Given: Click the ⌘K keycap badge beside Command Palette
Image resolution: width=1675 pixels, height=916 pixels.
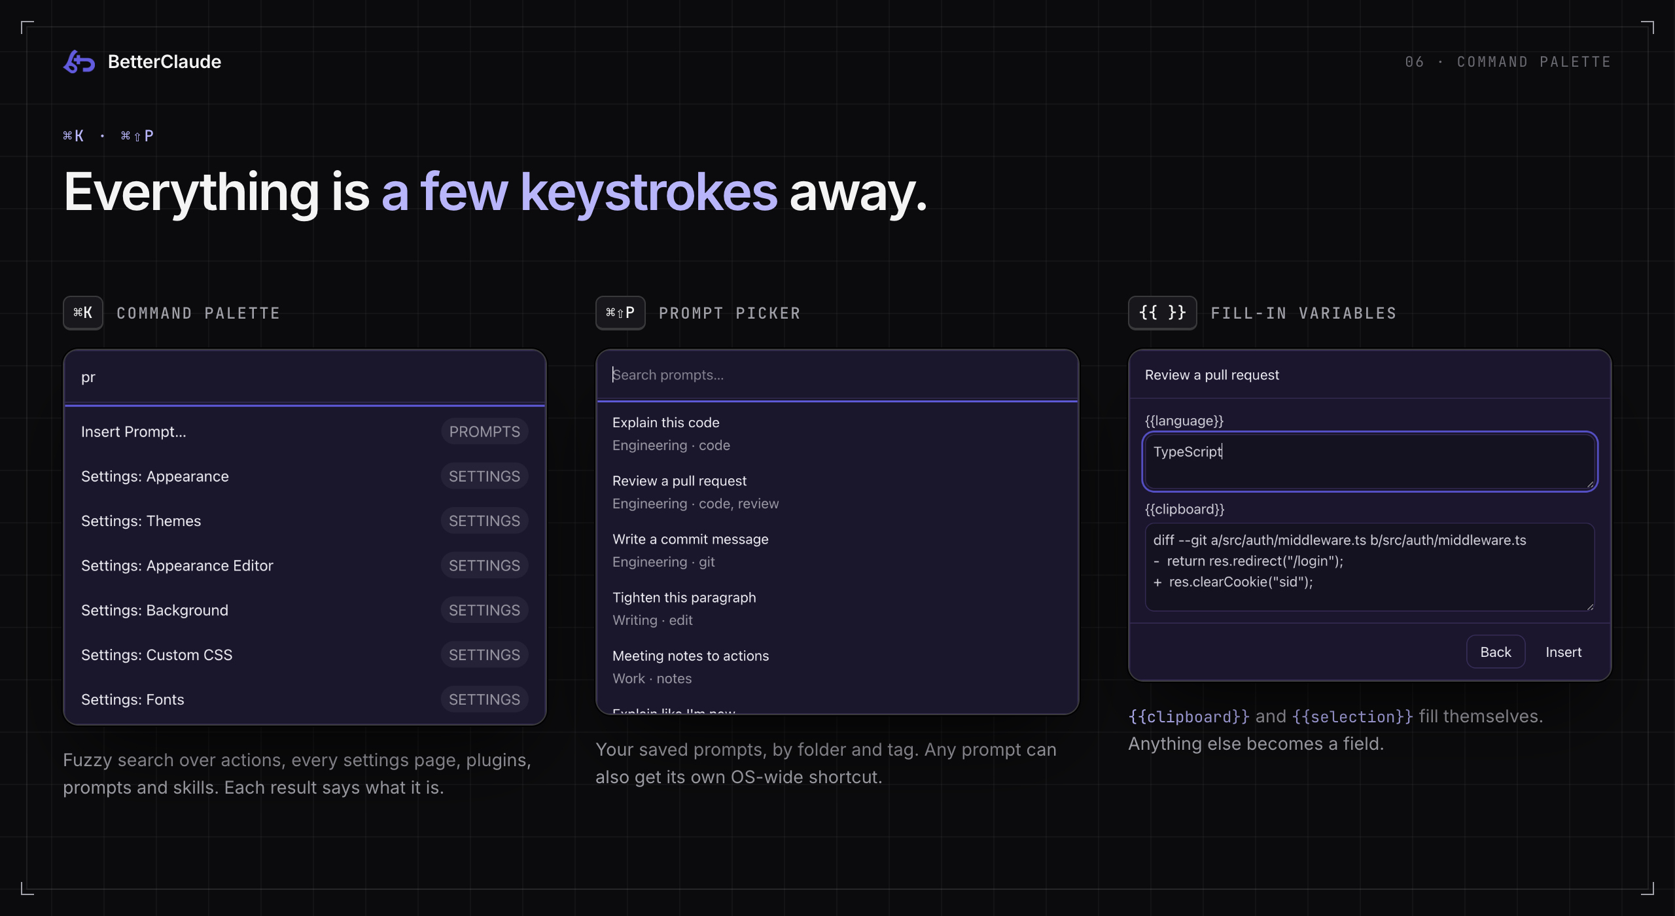Looking at the screenshot, I should click(x=83, y=313).
